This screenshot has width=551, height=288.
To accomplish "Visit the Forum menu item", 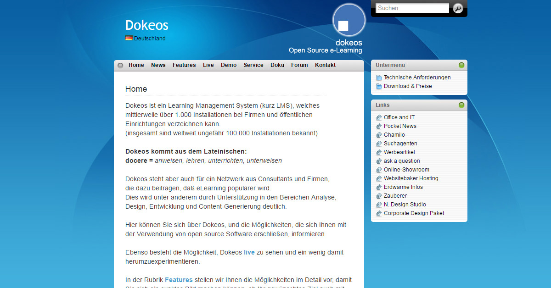I will click(x=299, y=65).
